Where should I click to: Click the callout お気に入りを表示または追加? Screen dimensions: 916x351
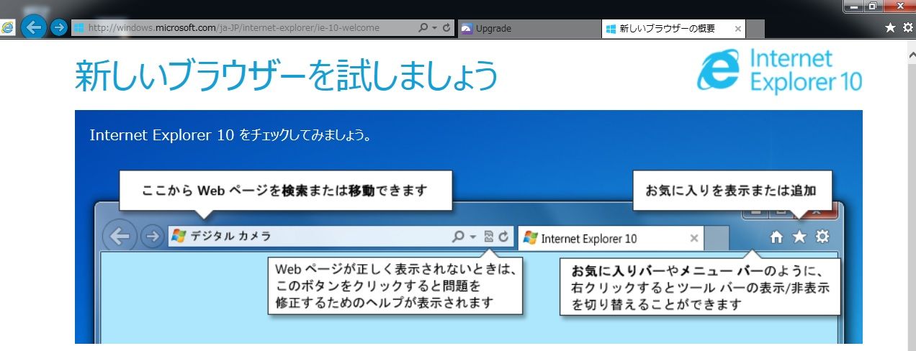[732, 191]
